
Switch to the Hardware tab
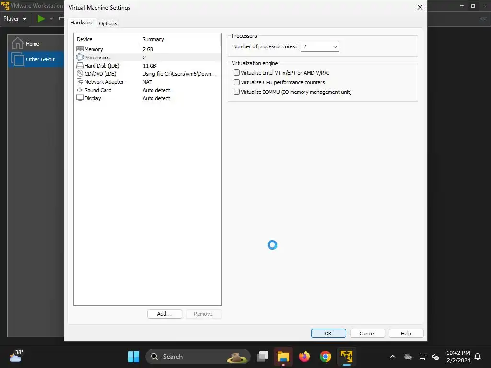click(82, 23)
